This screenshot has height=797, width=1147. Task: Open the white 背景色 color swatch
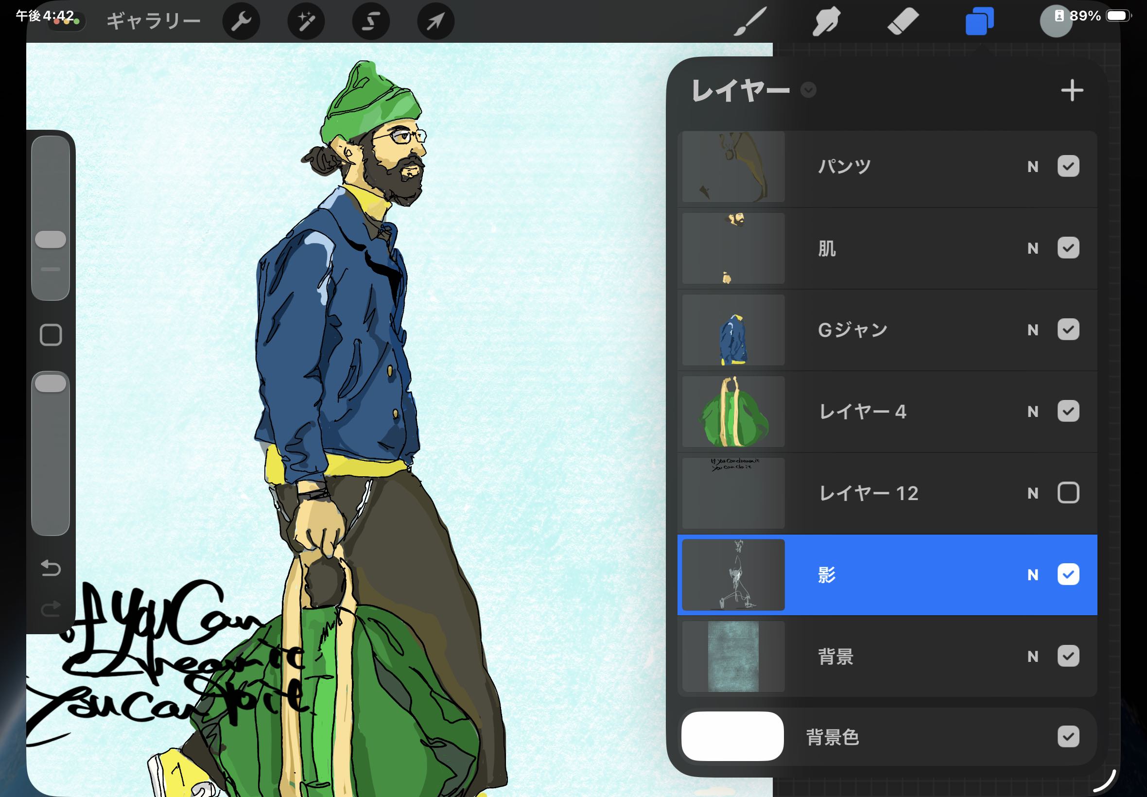[x=732, y=737]
